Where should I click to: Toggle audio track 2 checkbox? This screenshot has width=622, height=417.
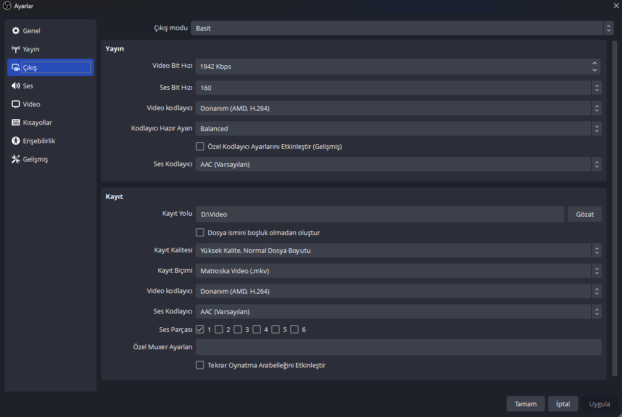click(219, 330)
